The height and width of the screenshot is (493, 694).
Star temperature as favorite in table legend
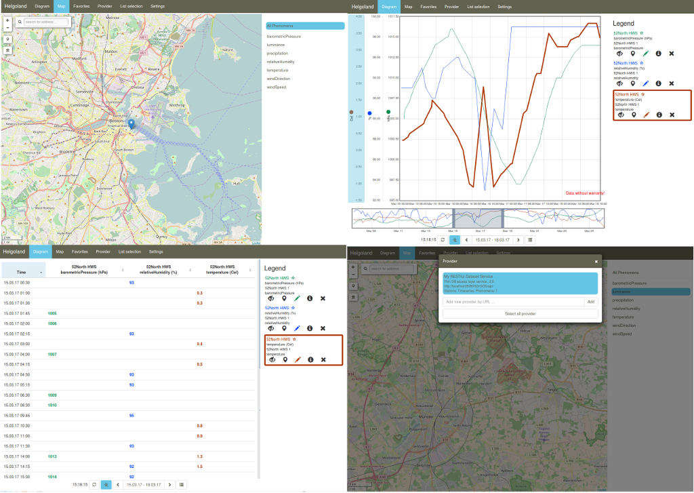[x=294, y=339]
